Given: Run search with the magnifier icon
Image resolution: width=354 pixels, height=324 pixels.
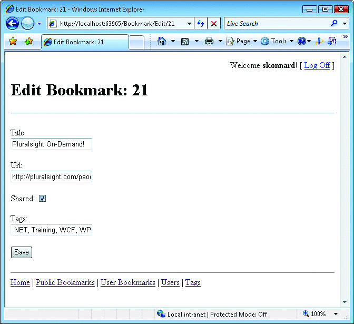Looking at the screenshot, I should 334,23.
